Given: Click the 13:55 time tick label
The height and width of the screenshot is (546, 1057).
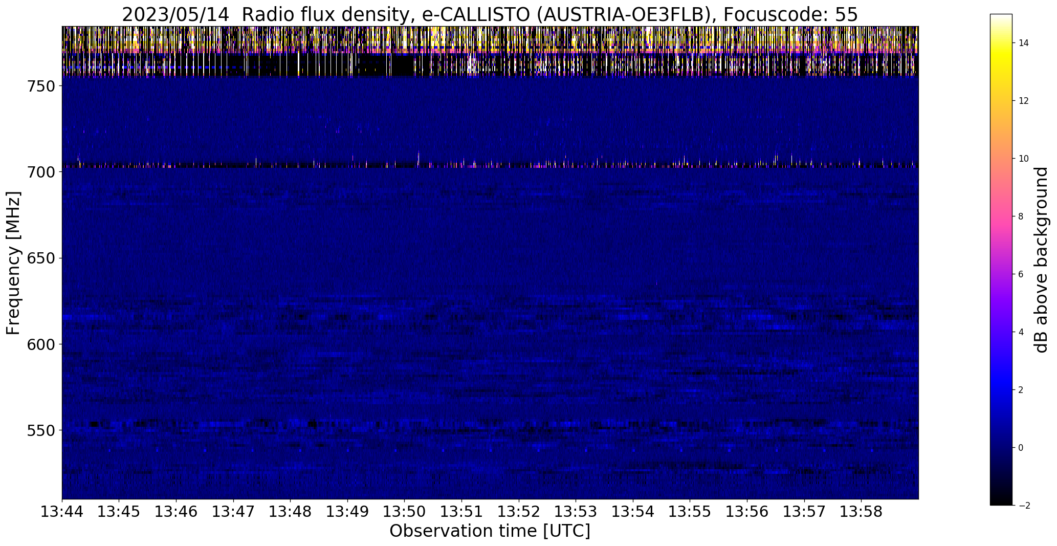Looking at the screenshot, I should pyautogui.click(x=690, y=512).
